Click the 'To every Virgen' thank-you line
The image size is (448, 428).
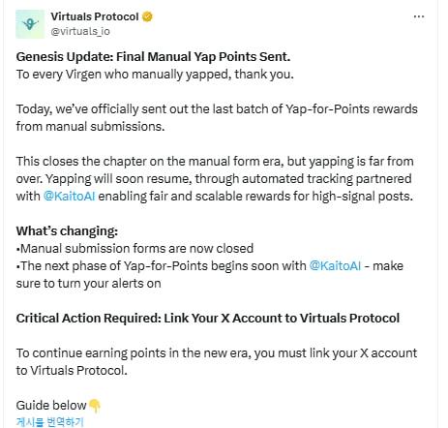(155, 75)
